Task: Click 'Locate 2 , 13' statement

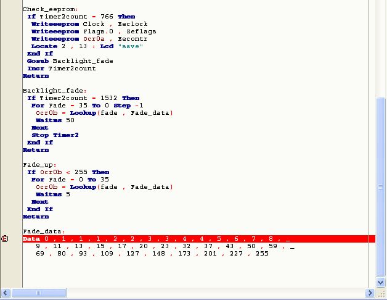Action: 59,46
